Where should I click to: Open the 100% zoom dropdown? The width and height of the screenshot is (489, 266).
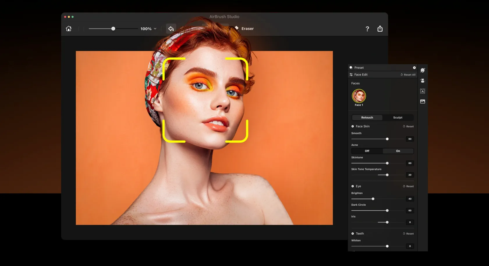[148, 29]
